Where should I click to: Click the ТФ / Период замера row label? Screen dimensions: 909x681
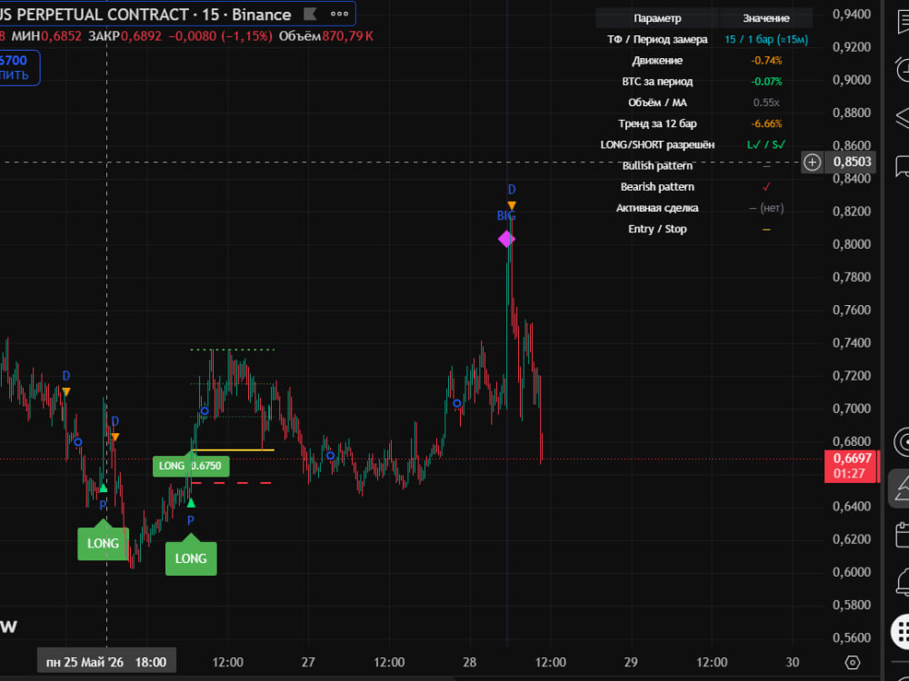tap(657, 39)
